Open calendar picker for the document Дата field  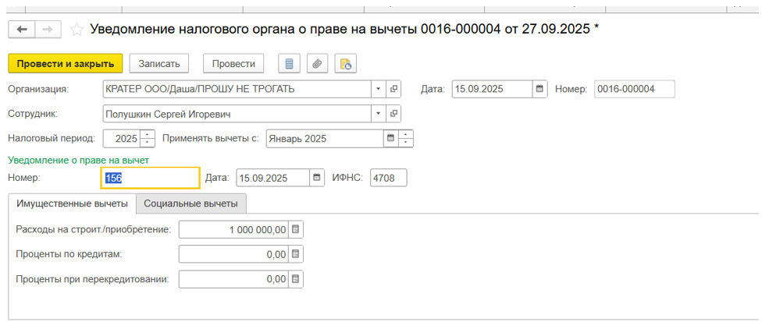click(539, 89)
